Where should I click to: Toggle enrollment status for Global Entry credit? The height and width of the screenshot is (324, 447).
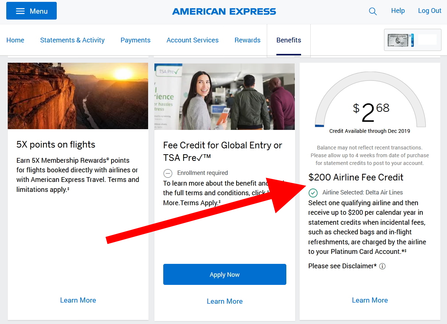click(x=168, y=173)
